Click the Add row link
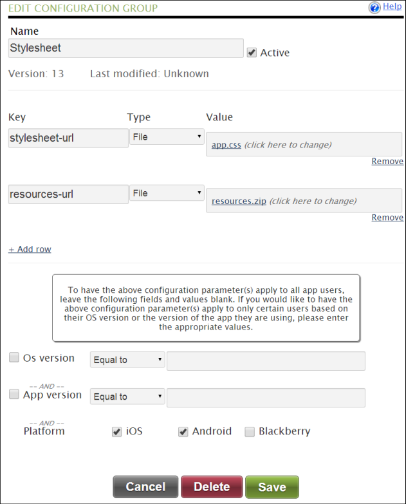Screen dimensions: 406x504 pos(30,249)
